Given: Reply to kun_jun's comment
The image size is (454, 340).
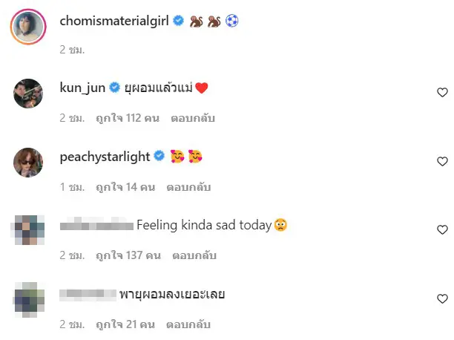Looking at the screenshot, I should (x=194, y=118).
